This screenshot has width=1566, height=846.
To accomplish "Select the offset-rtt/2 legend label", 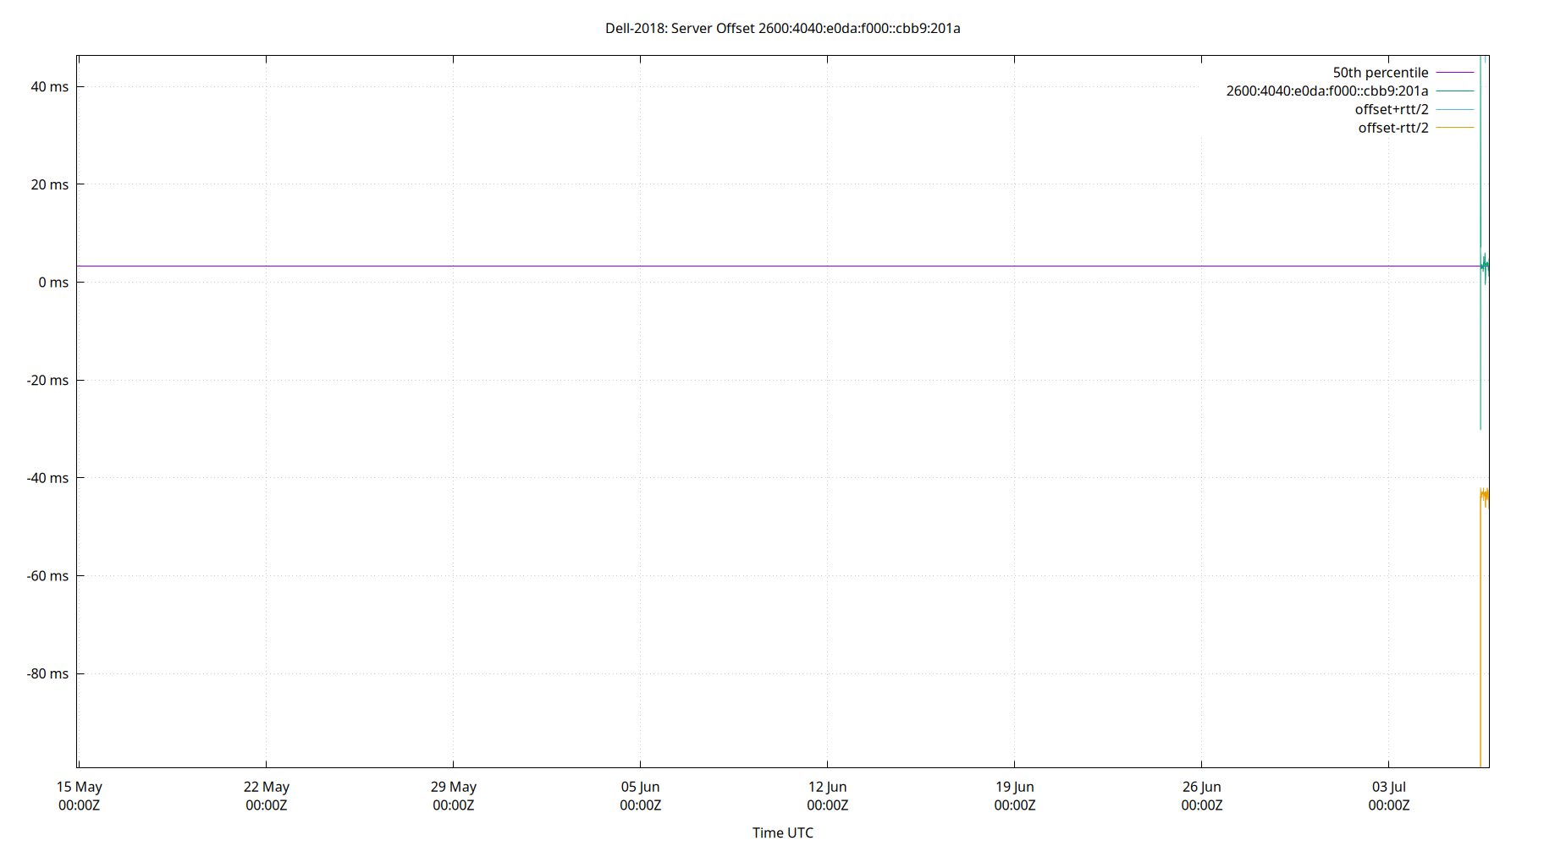I will 1392,128.
